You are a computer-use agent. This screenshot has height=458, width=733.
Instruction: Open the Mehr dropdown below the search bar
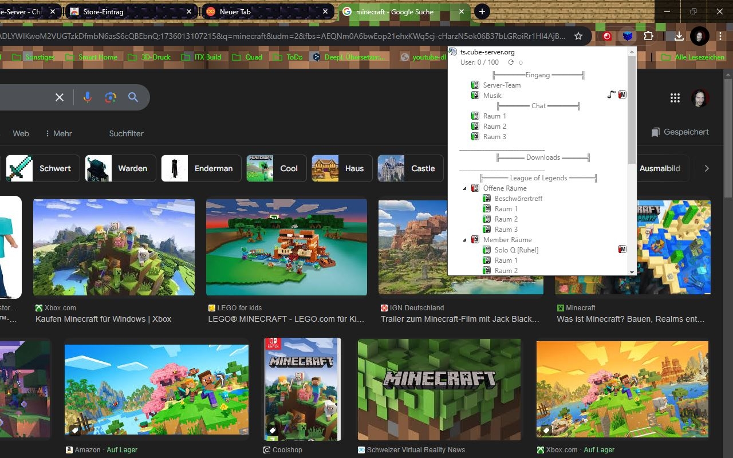[x=61, y=133]
